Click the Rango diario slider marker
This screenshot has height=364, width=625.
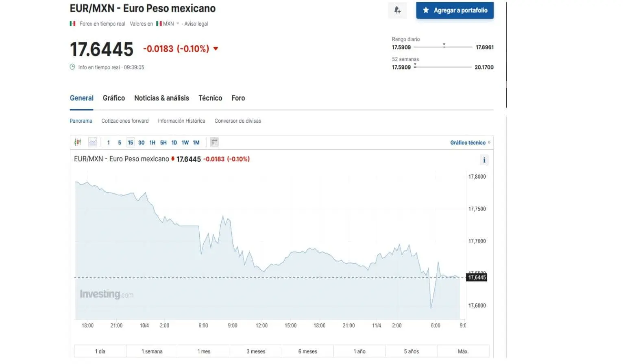(444, 45)
